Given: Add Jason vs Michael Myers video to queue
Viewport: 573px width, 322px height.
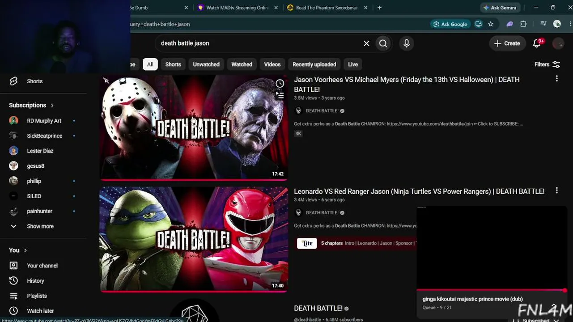Looking at the screenshot, I should click(x=280, y=95).
